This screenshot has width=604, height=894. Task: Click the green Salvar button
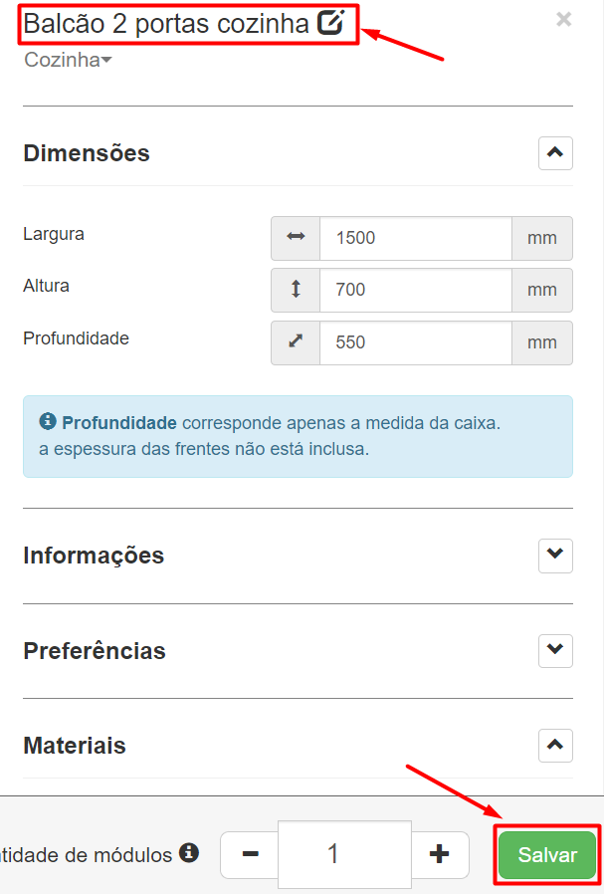pyautogui.click(x=546, y=854)
